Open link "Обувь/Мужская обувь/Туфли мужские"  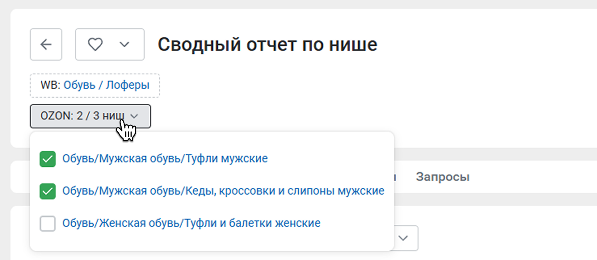click(165, 159)
